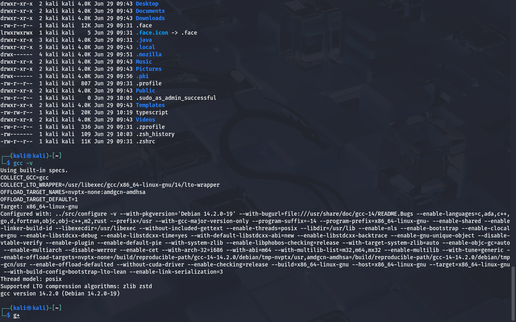Click the 'Thread model: posix' line
Screen dimensions: 516x322
click(x=31, y=279)
